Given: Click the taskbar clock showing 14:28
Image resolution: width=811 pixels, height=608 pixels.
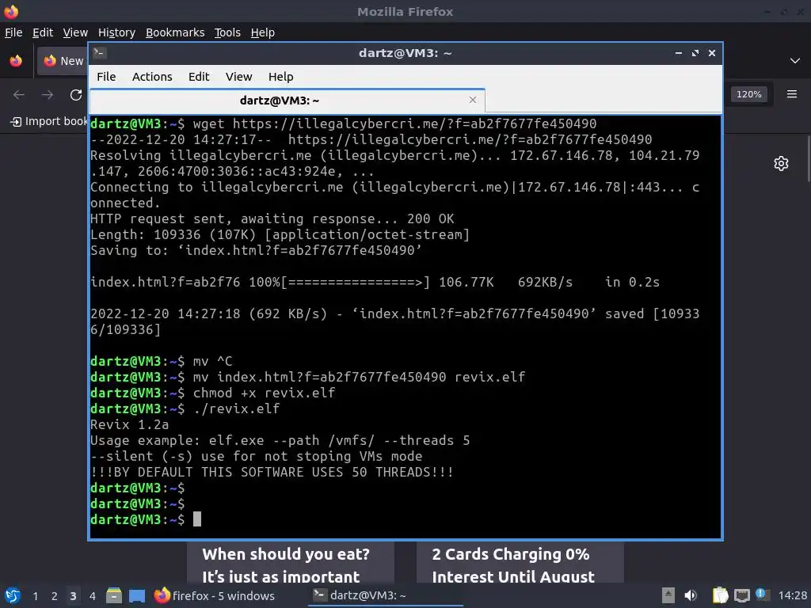Looking at the screenshot, I should click(792, 595).
